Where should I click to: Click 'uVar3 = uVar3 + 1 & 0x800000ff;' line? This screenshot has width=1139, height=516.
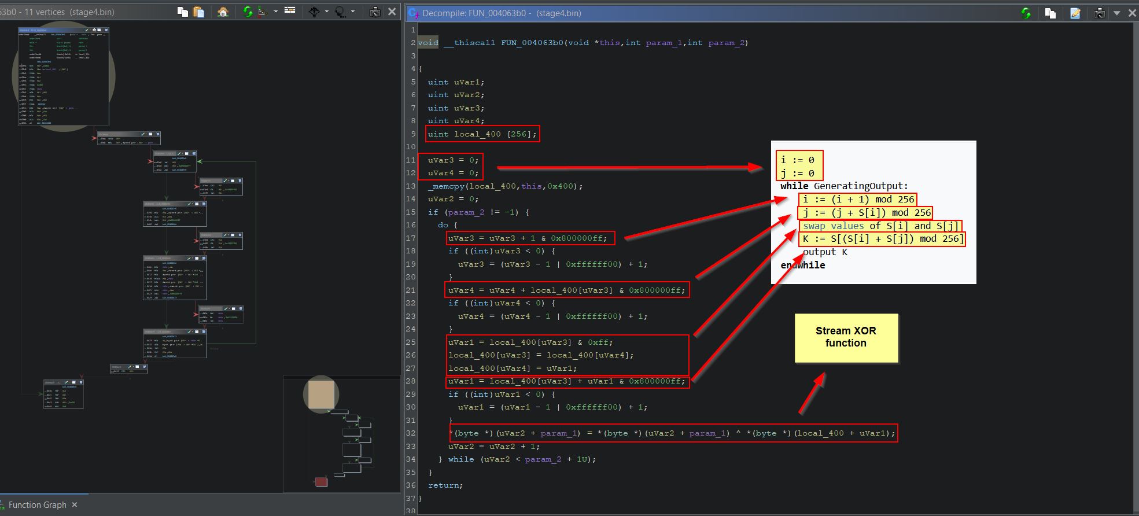[x=528, y=238]
